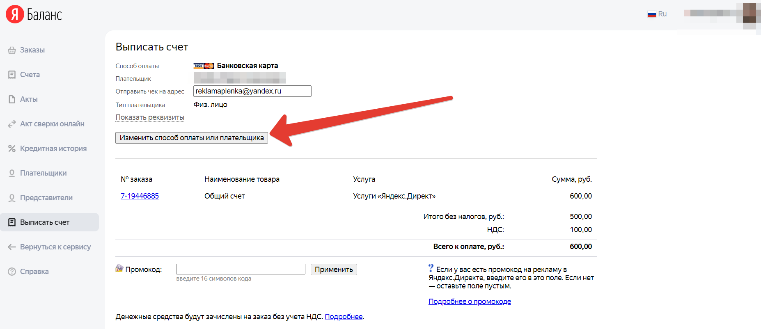Click Вернуться к сервису
The width and height of the screenshot is (761, 329).
pyautogui.click(x=55, y=247)
